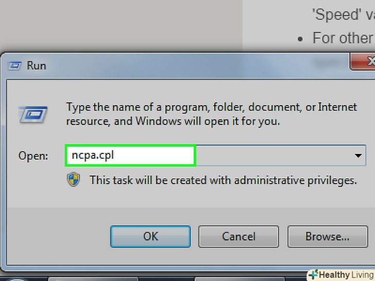
Task: Open the Browse... file picker button
Action: [327, 236]
